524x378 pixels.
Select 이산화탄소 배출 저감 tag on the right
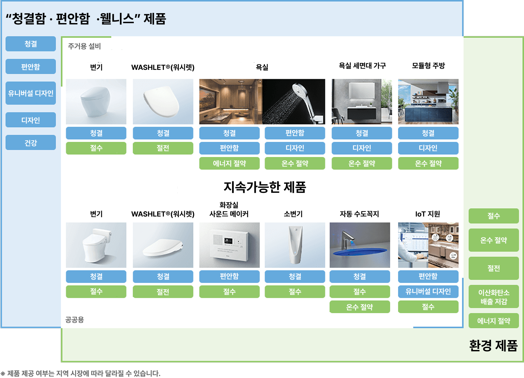pyautogui.click(x=493, y=297)
